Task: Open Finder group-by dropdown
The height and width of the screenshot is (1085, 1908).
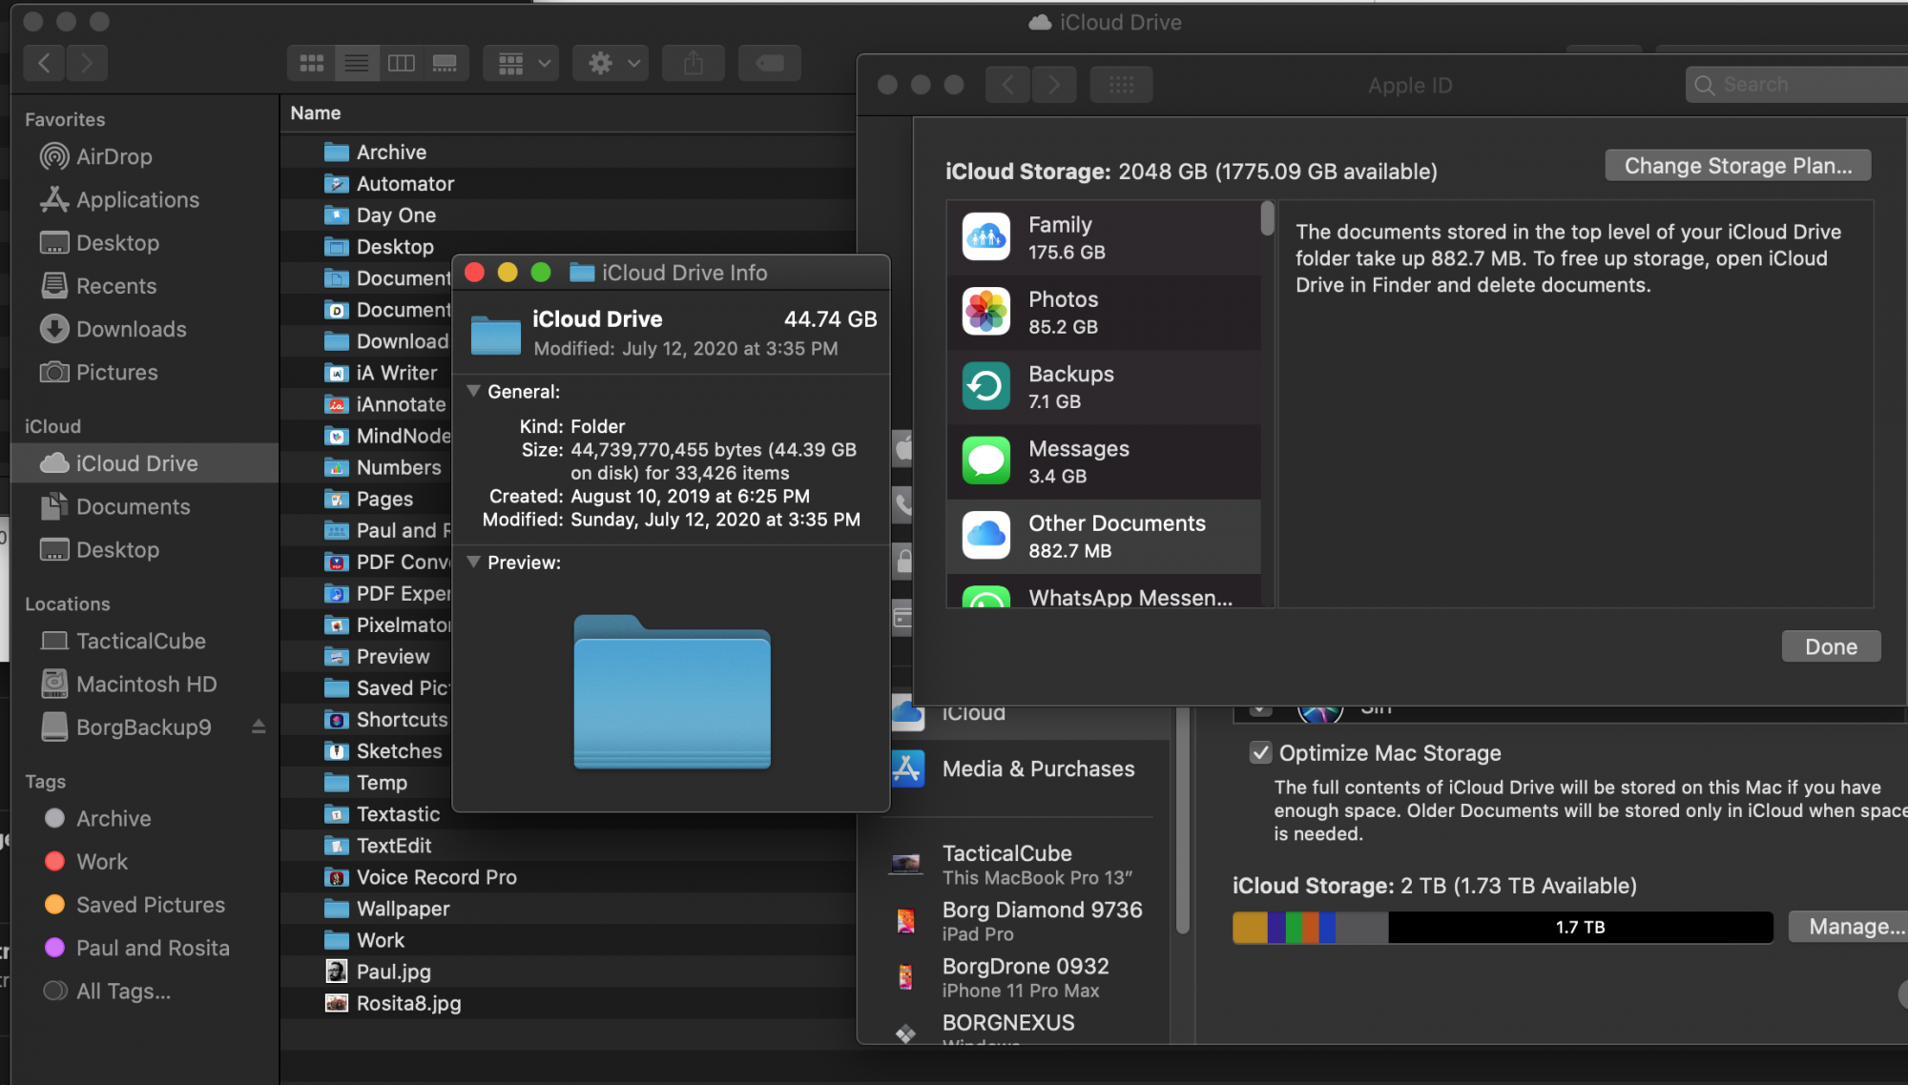Action: click(521, 63)
